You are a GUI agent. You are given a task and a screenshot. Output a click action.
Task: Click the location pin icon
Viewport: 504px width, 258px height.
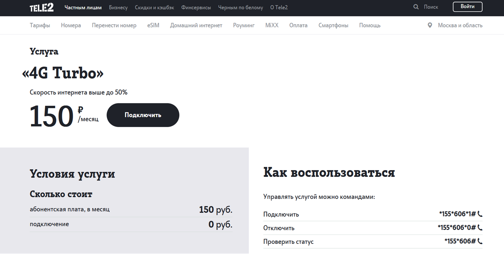[x=430, y=25]
